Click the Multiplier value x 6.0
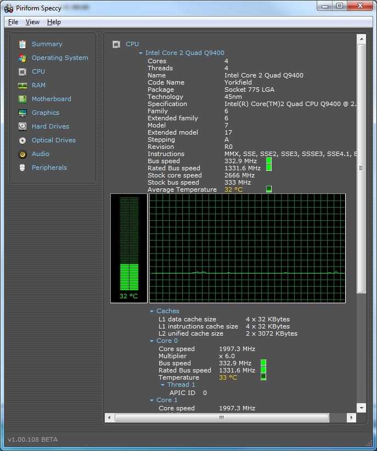377x451 pixels. (x=227, y=356)
